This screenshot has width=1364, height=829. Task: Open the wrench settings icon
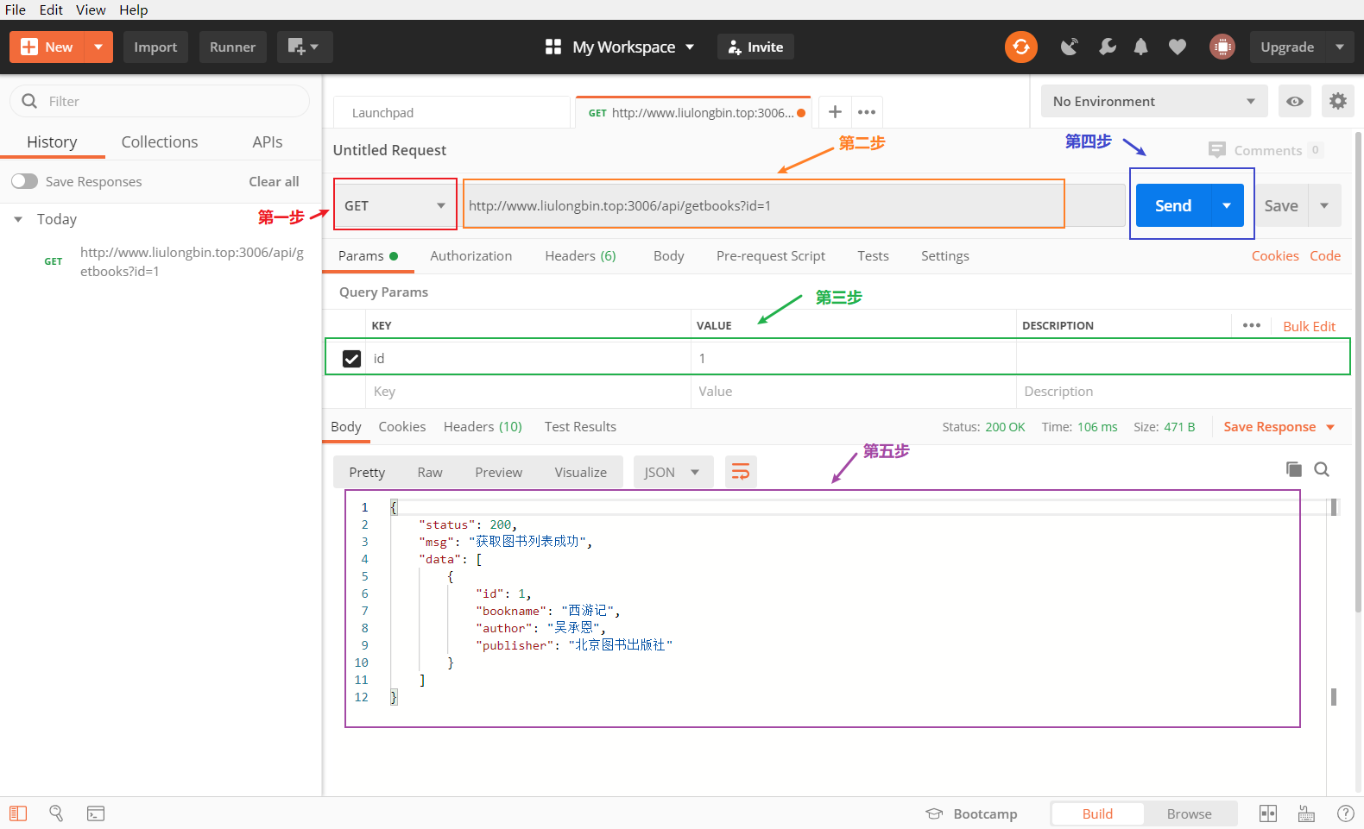[x=1107, y=47]
